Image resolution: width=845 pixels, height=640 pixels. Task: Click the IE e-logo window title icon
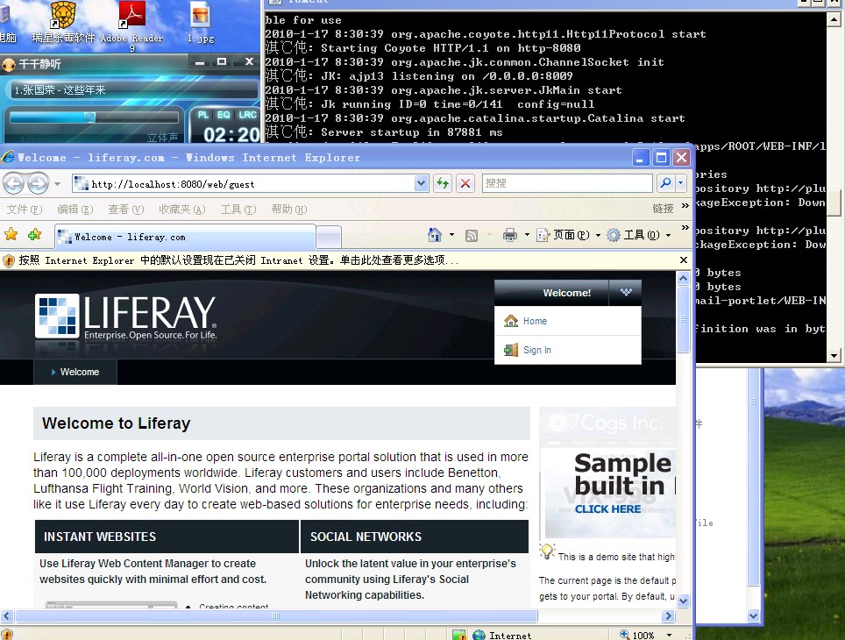8,157
